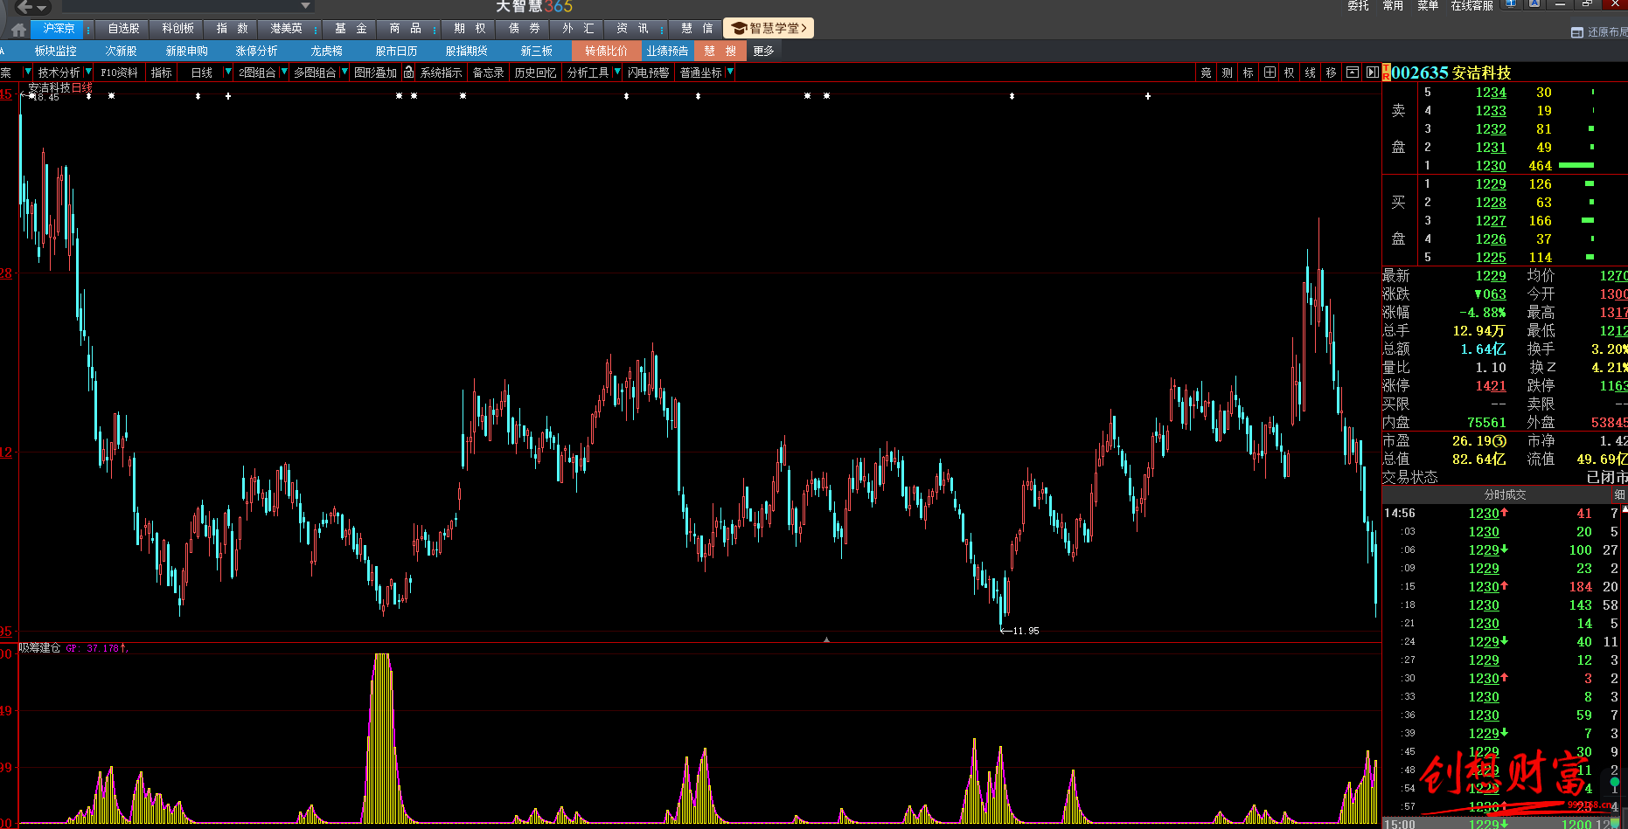
Task: Click the 转债比价 highlighted button
Action: pos(606,51)
